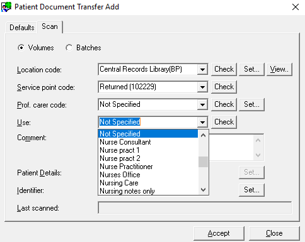Click Check next to Location code
The width and height of the screenshot is (305, 242).
click(x=224, y=69)
